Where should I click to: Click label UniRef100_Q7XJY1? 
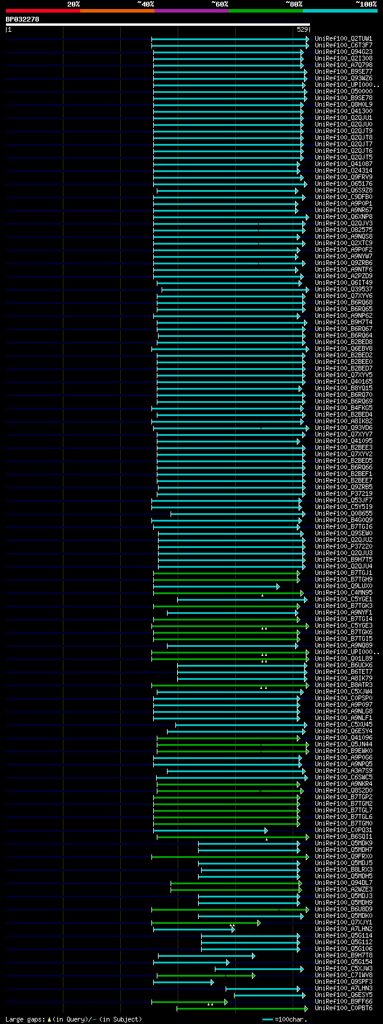(344, 922)
